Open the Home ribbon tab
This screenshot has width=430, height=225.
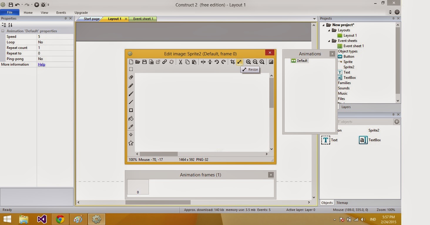point(28,13)
